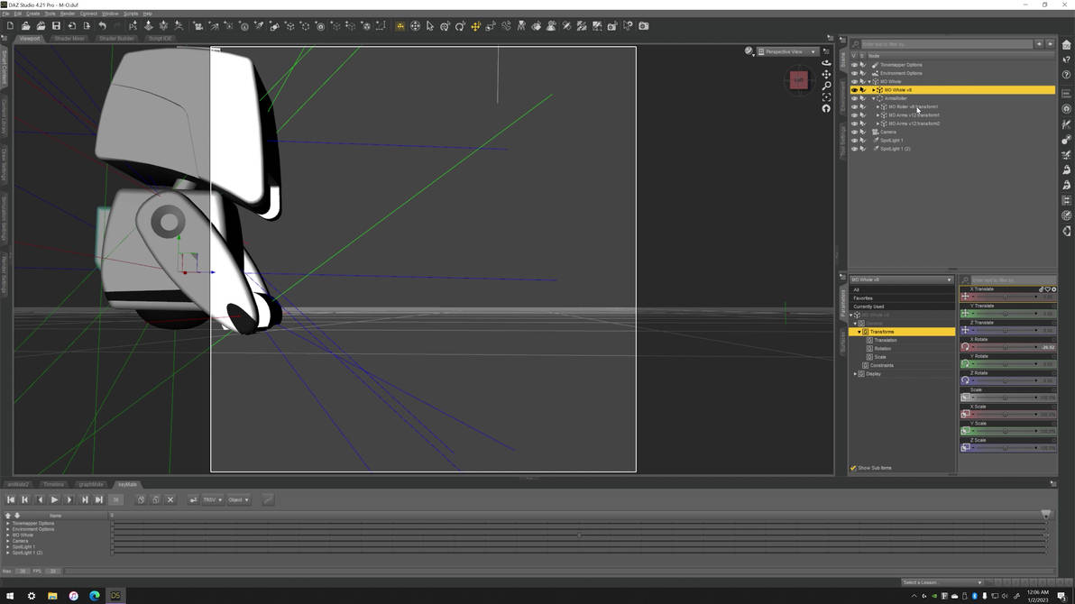1075x604 pixels.
Task: Open the Object dropdown in timeline
Action: (239, 499)
